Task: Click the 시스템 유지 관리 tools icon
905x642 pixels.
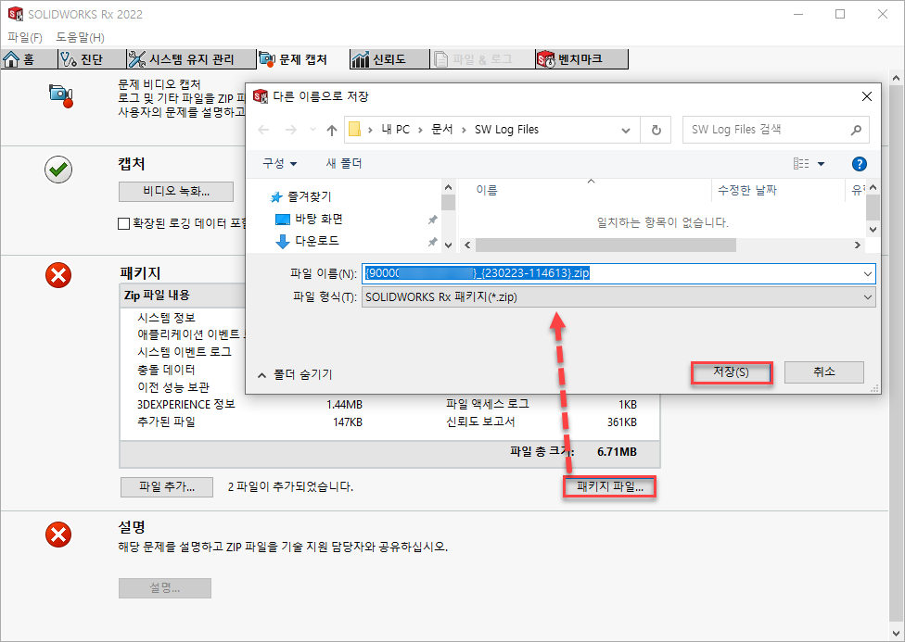Action: pyautogui.click(x=137, y=59)
